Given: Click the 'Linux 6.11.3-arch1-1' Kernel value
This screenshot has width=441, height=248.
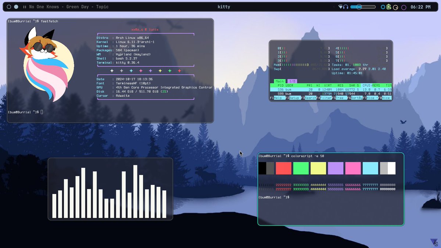Looking at the screenshot, I should [135, 42].
